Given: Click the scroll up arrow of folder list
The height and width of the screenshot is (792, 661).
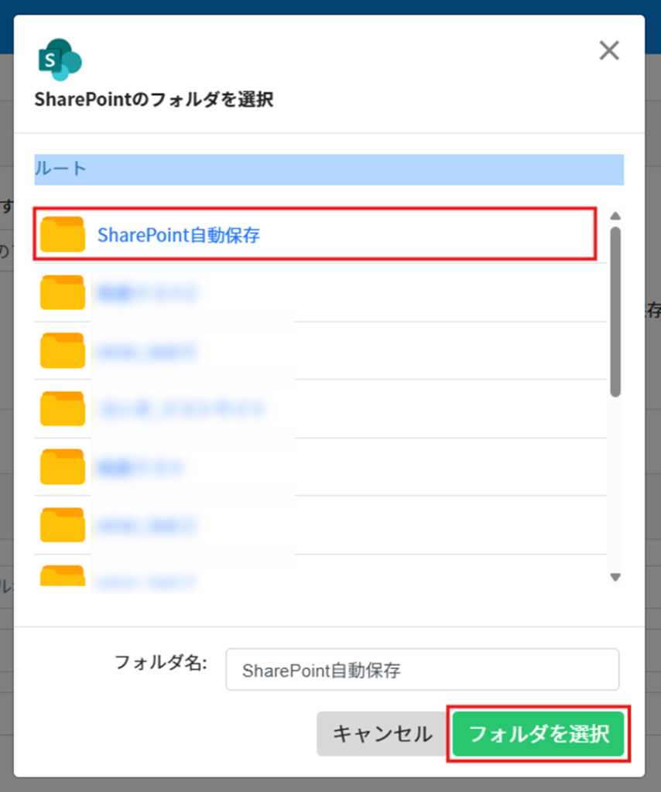Looking at the screenshot, I should point(615,217).
